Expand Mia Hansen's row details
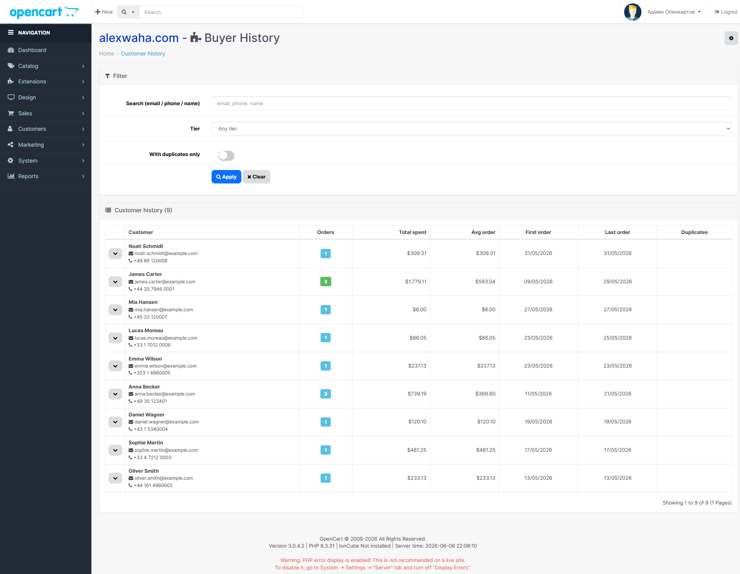The image size is (740, 574). pyautogui.click(x=115, y=310)
